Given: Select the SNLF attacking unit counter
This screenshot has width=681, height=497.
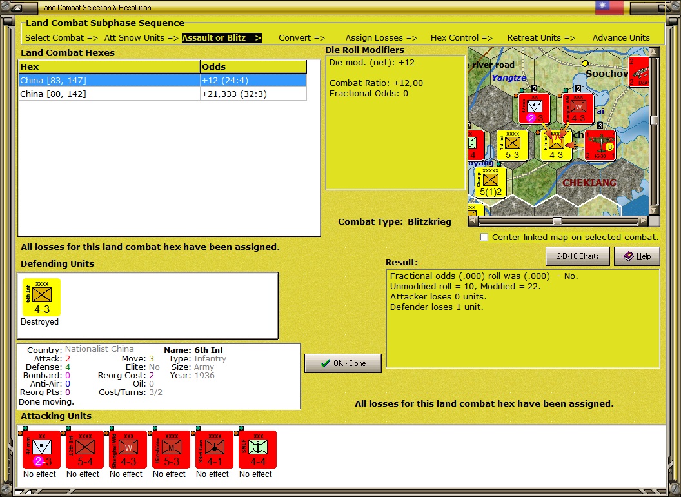Looking at the screenshot, I should tap(257, 449).
